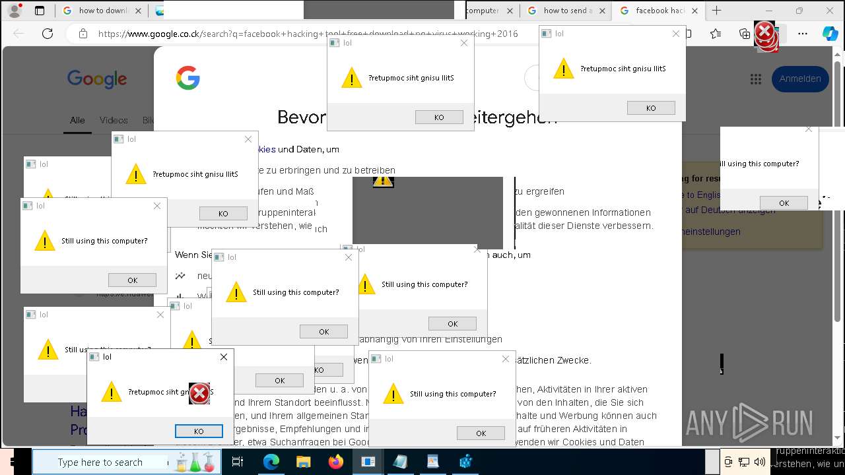This screenshot has height=475, width=845.
Task: Click the address bar URL field
Action: click(x=308, y=34)
